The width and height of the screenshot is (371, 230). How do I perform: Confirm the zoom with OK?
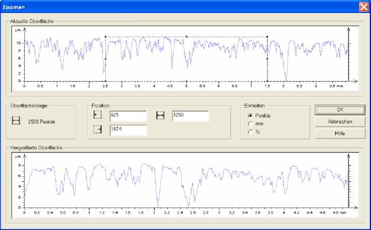point(340,110)
